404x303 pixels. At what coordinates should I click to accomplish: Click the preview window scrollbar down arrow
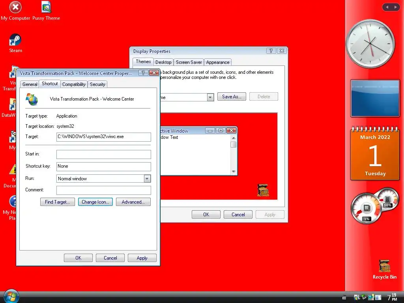234,172
